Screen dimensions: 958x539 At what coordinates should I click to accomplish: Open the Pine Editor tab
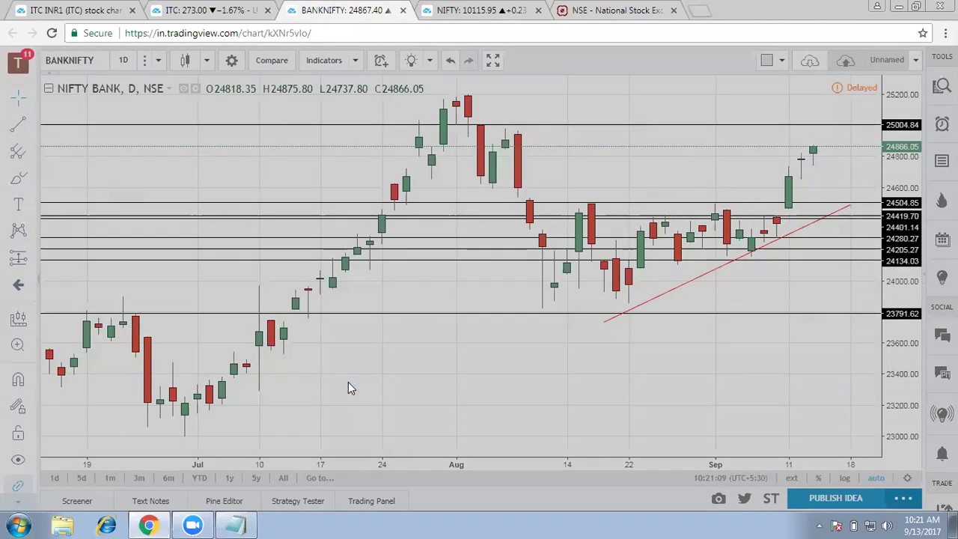[224, 502]
